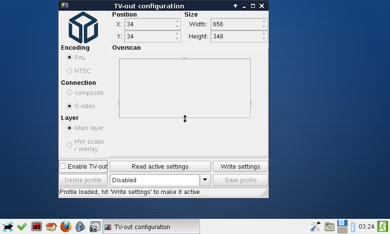Click the Overscan bottom edge handle

tap(185, 117)
